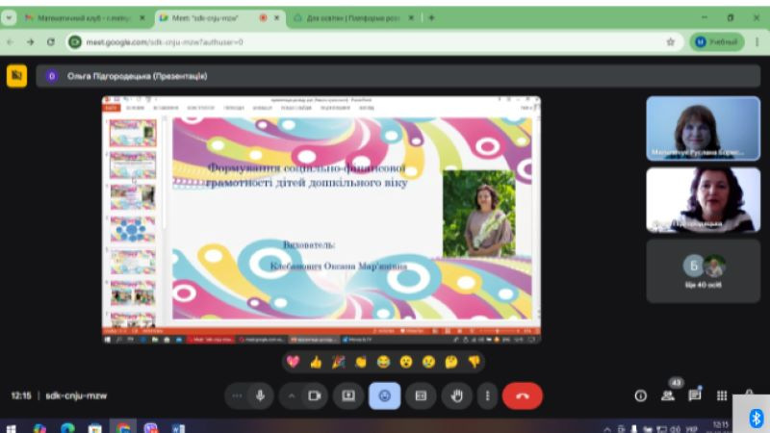Switch to the Для освітян browser tab
Screen dimensions: 770x433
tap(351, 17)
